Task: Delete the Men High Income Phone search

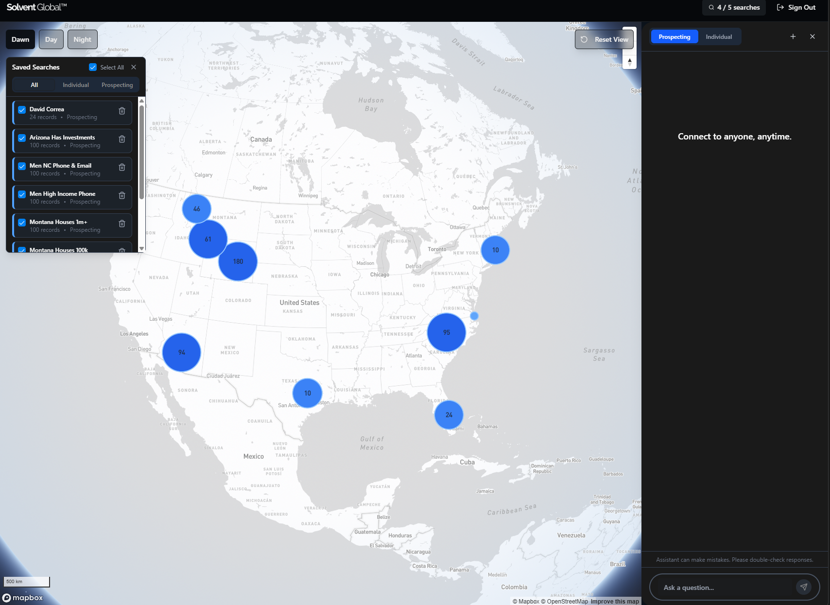Action: [x=122, y=196]
